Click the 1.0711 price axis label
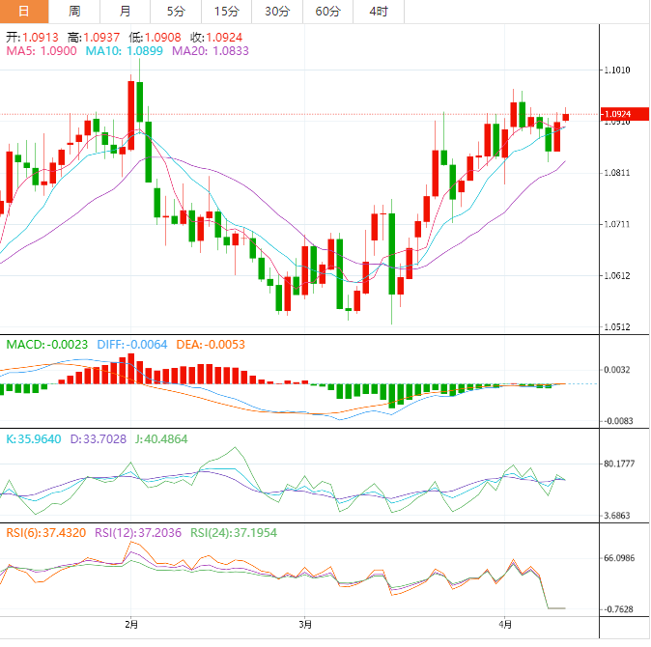This screenshot has height=647, width=651. tap(616, 225)
